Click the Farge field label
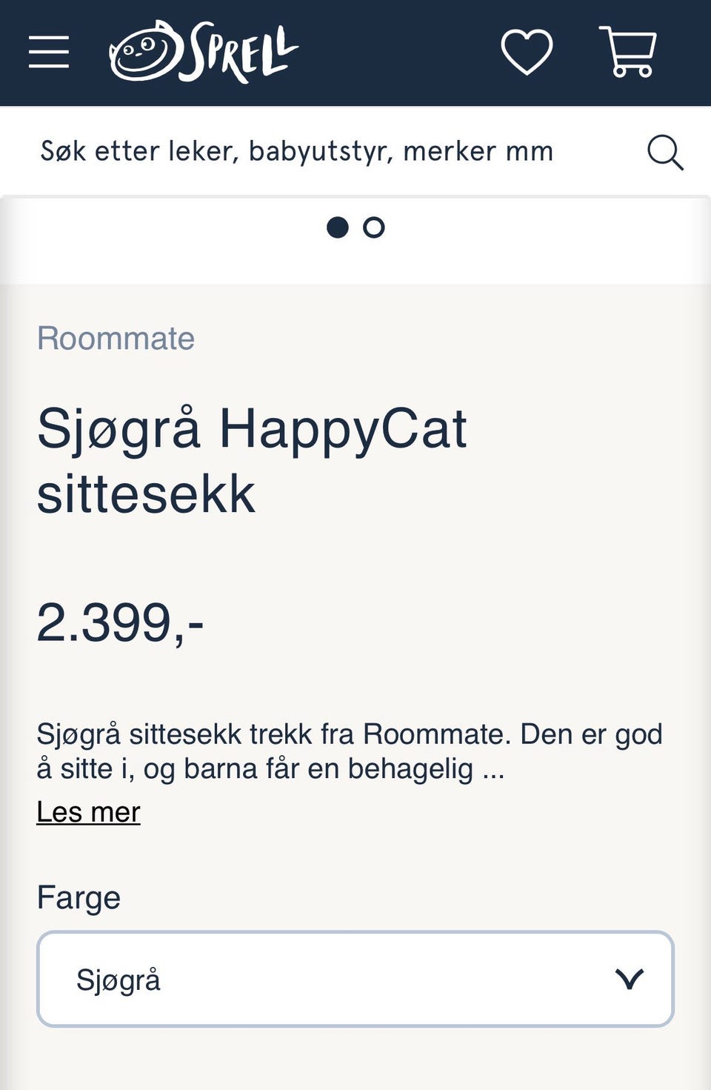 (x=79, y=897)
